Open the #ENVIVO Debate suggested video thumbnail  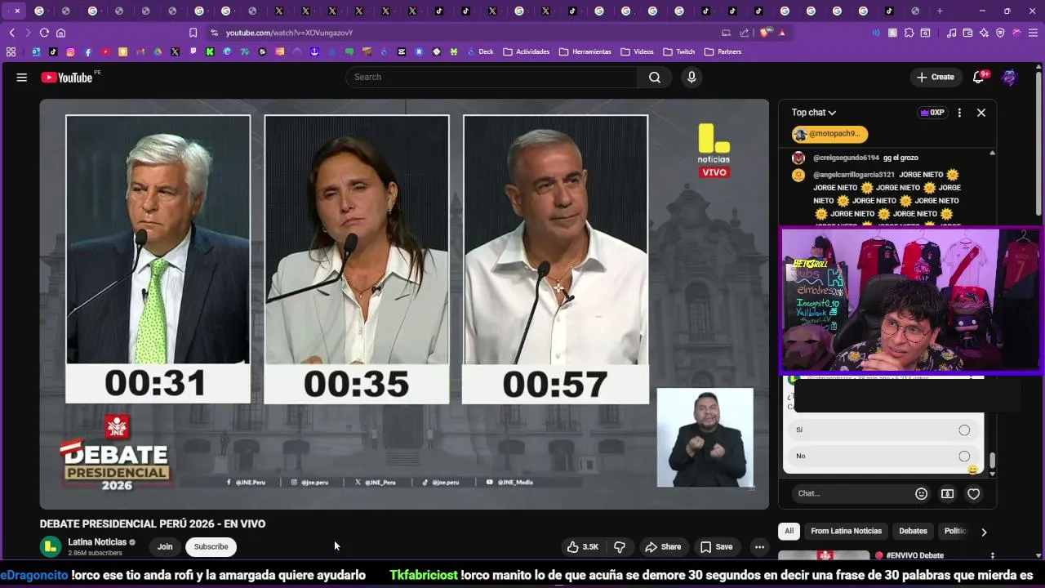pos(824,555)
